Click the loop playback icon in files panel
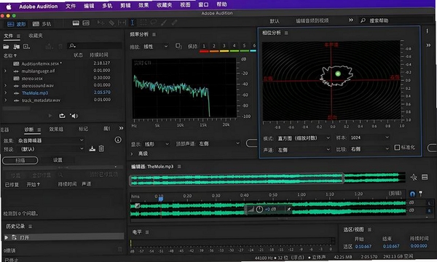This screenshot has width=437, height=262. tap(62, 116)
